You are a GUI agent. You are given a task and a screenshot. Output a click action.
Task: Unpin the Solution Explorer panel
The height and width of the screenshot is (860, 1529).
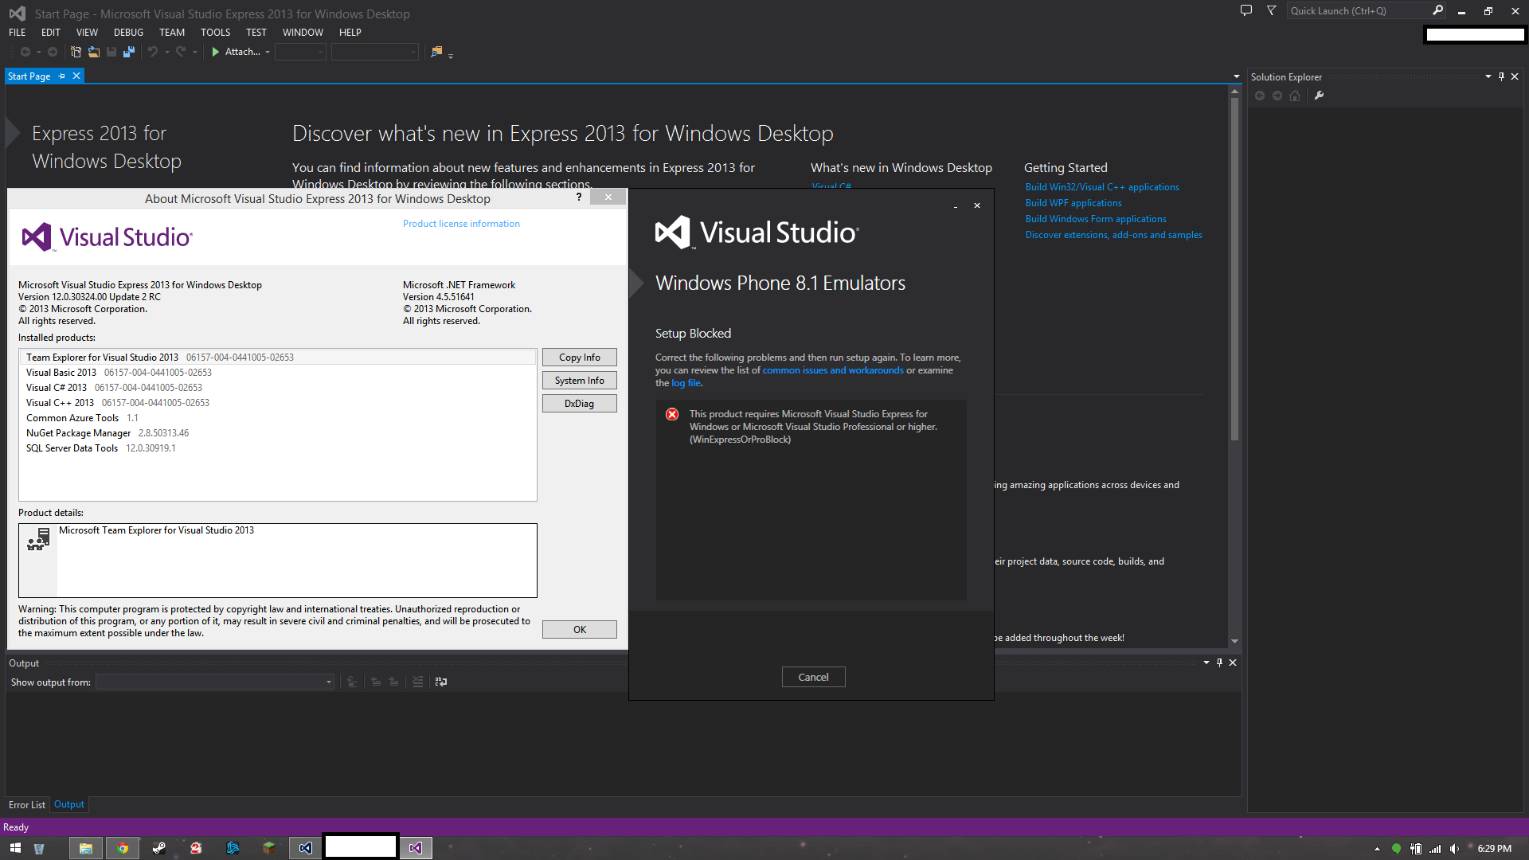tap(1501, 76)
